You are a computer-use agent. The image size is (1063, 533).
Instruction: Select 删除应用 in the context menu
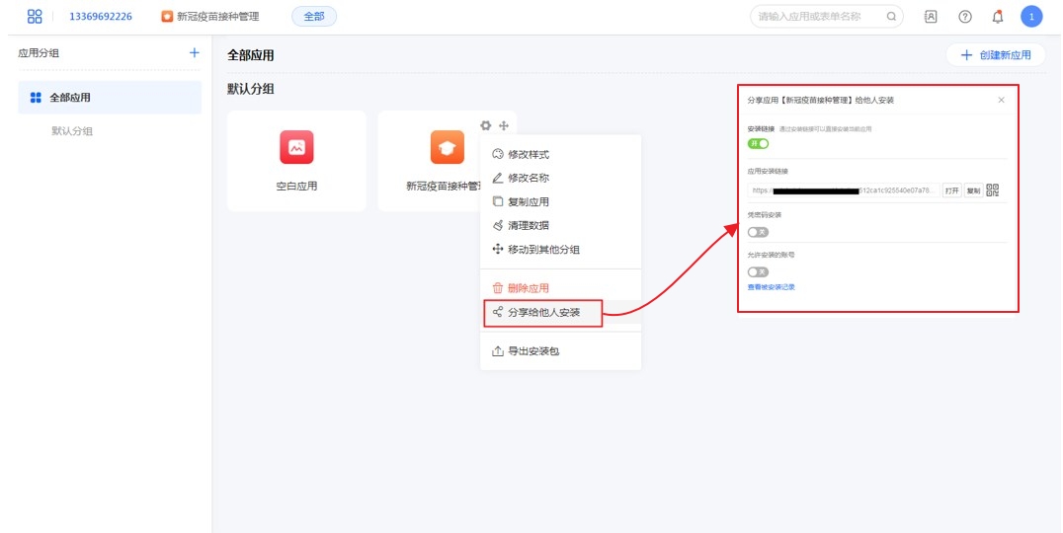pos(528,288)
